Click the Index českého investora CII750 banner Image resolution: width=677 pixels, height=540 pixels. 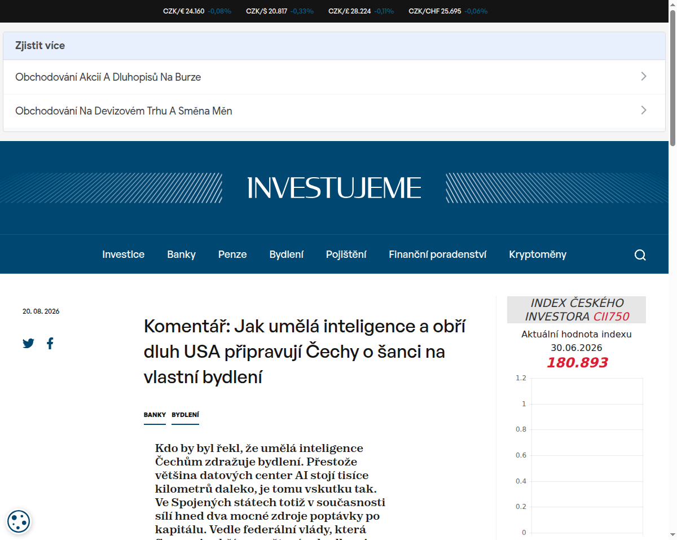tap(577, 310)
